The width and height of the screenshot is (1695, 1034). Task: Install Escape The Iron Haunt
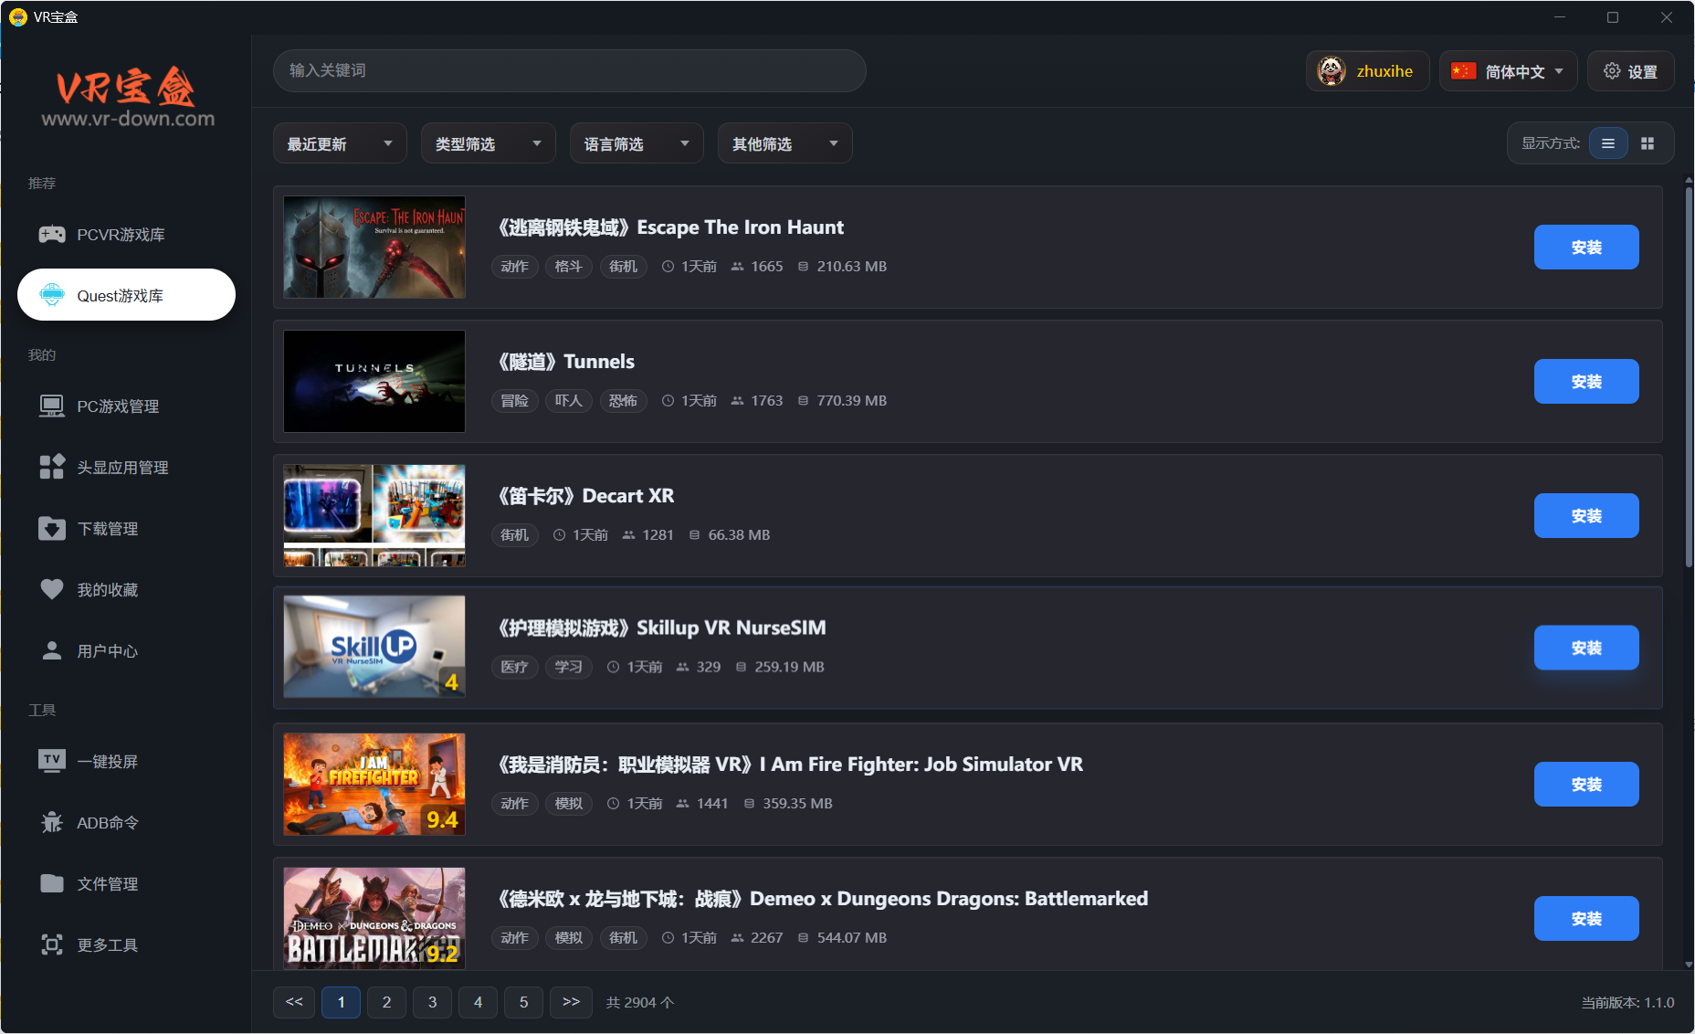click(1586, 247)
